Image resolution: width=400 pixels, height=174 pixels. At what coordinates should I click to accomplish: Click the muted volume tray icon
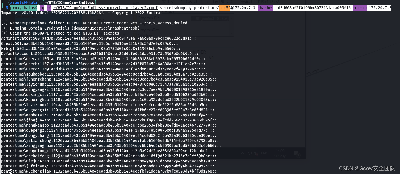pos(256,154)
